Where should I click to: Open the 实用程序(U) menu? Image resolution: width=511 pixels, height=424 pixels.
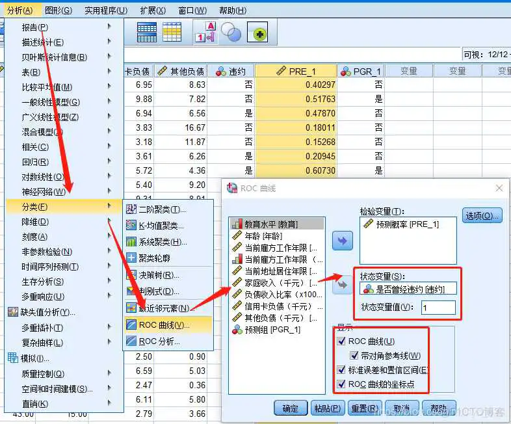click(x=106, y=10)
